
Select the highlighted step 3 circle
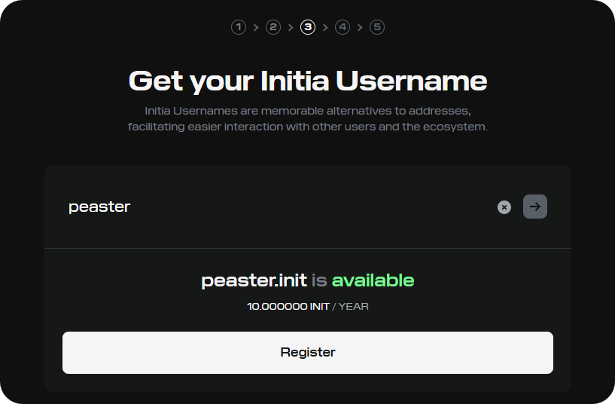click(308, 27)
